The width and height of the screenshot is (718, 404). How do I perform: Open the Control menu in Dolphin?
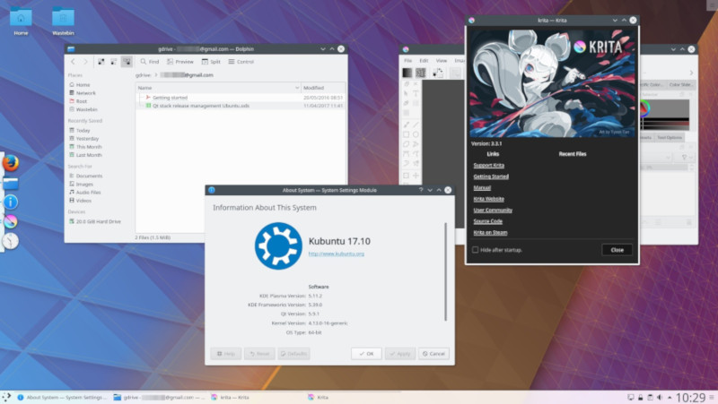point(241,62)
